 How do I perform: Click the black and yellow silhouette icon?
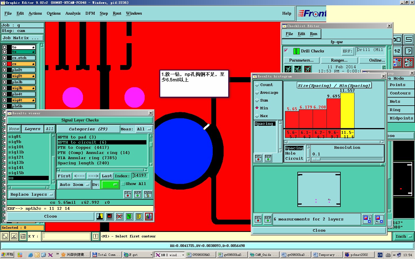(x=100, y=216)
